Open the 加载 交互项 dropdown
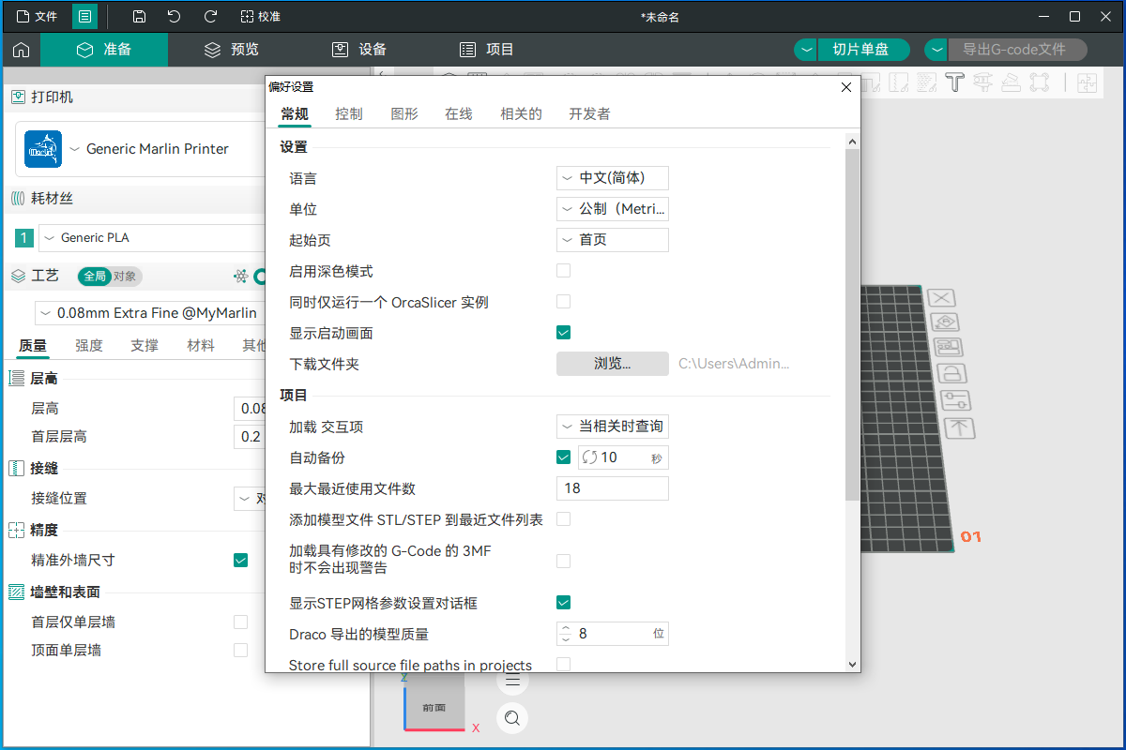 pos(613,427)
